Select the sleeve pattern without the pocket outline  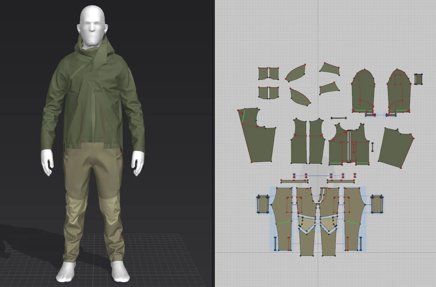pyautogui.click(x=363, y=91)
